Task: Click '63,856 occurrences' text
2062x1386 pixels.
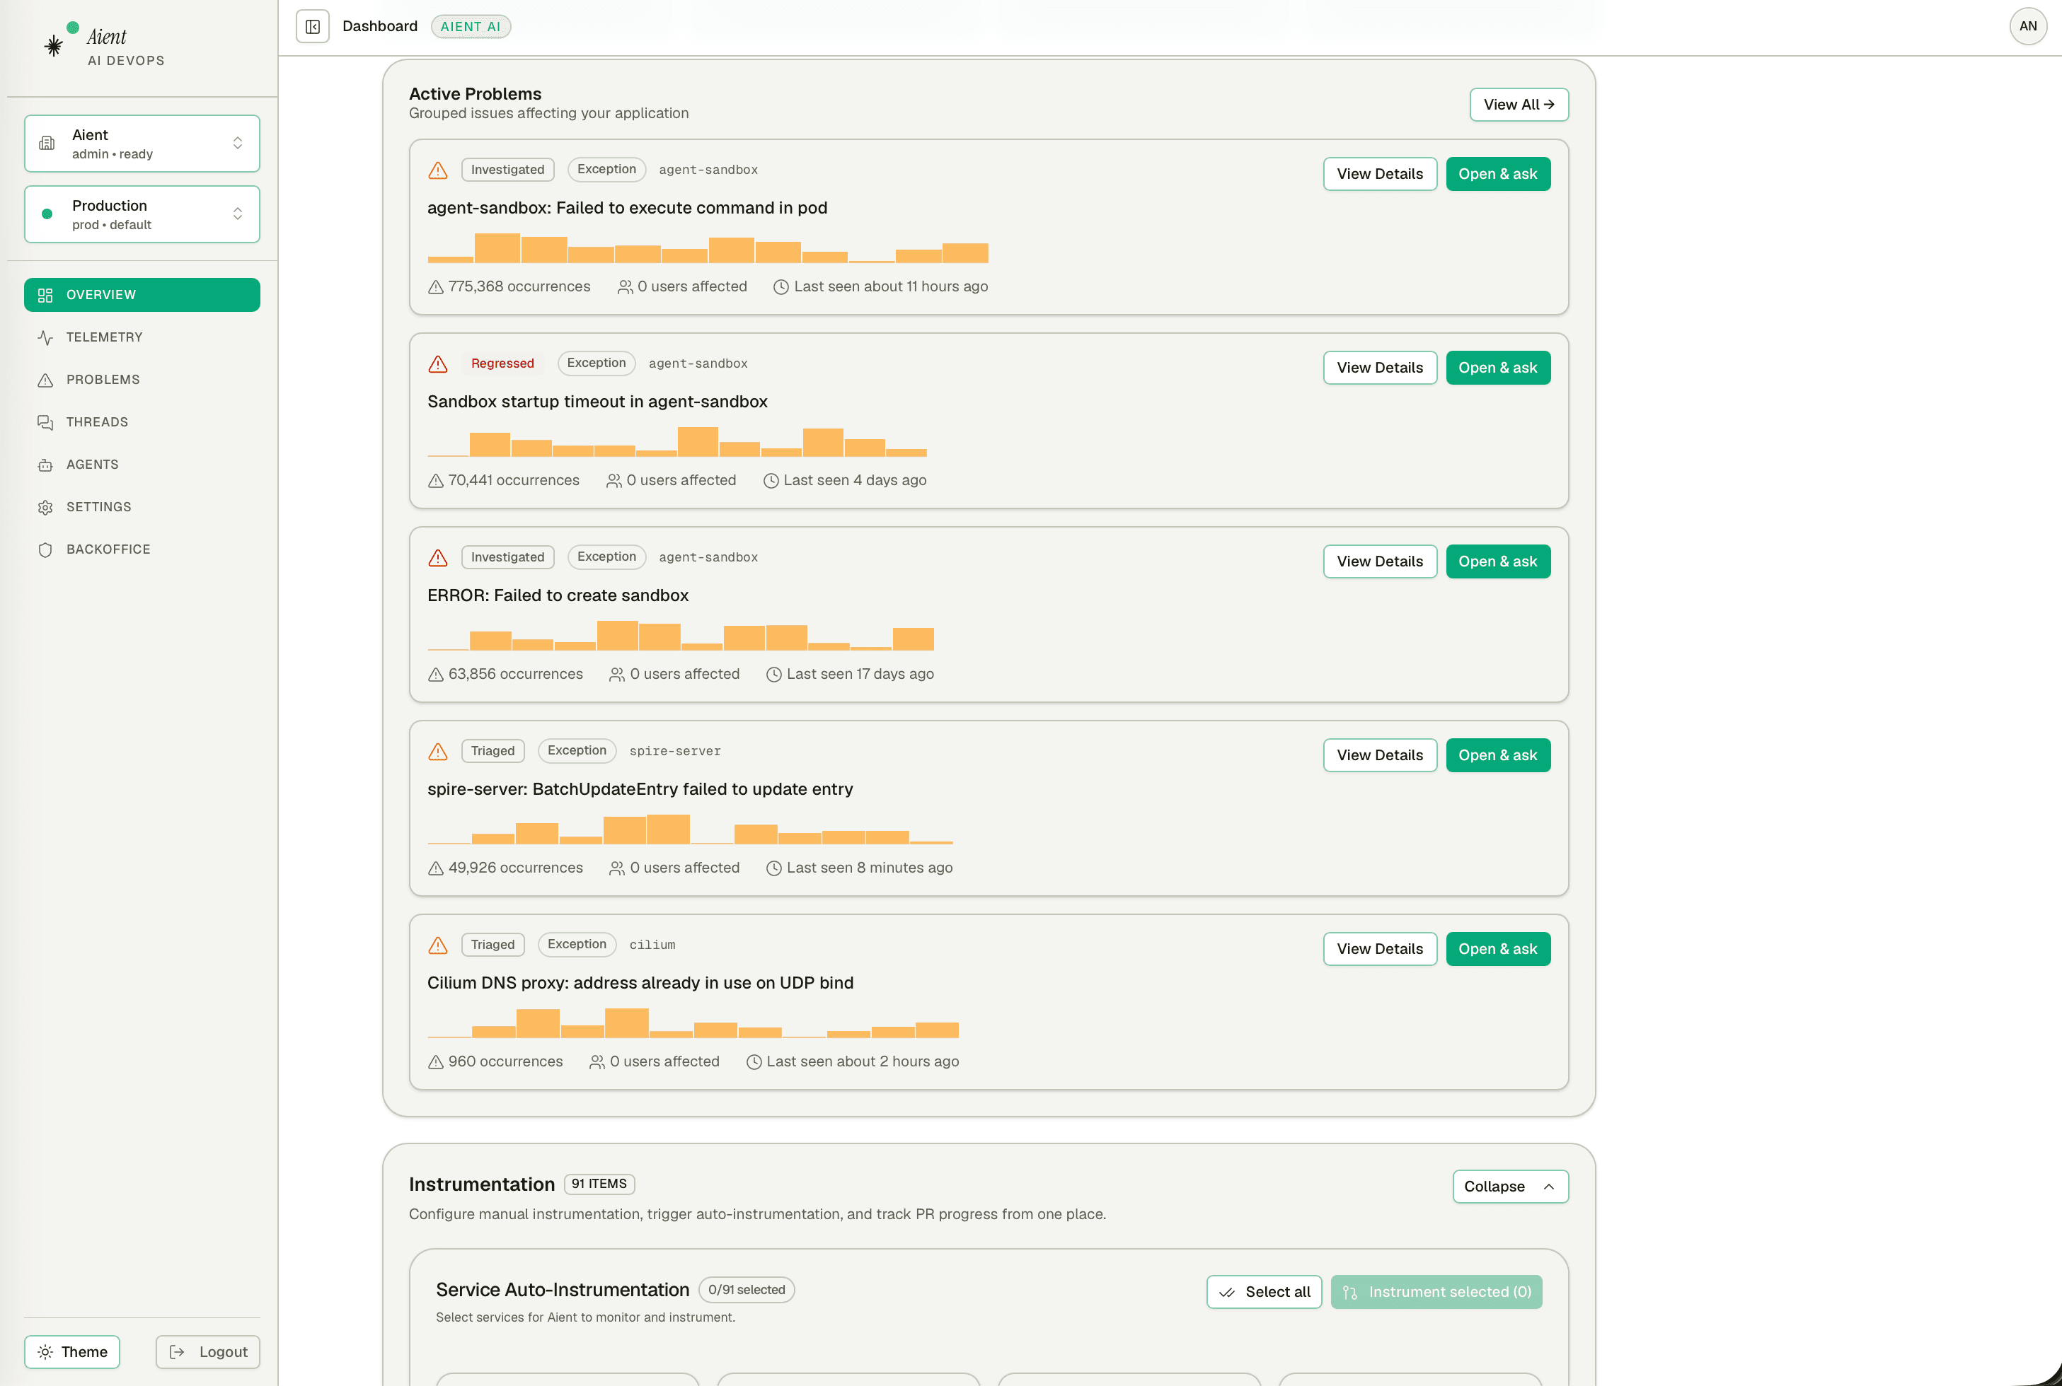Action: click(x=516, y=675)
